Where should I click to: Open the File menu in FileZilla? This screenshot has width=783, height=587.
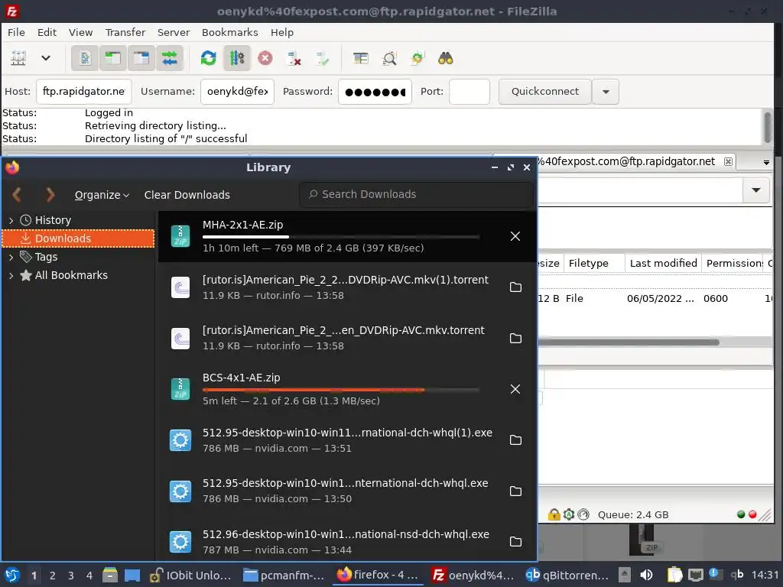(x=16, y=32)
